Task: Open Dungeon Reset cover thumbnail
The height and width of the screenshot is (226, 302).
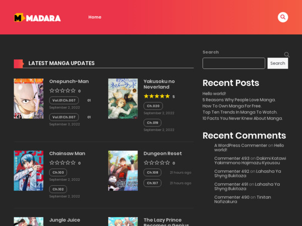Action: pos(123,171)
